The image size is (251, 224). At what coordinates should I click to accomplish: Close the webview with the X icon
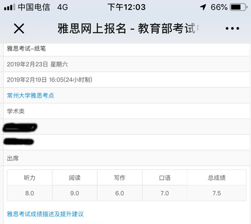[19, 29]
